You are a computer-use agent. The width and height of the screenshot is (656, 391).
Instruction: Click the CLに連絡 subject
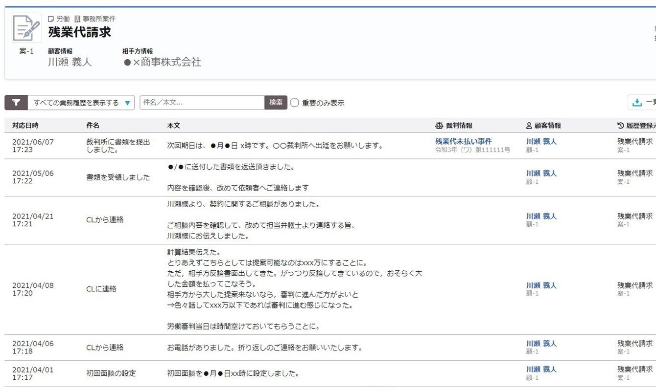[101, 289]
